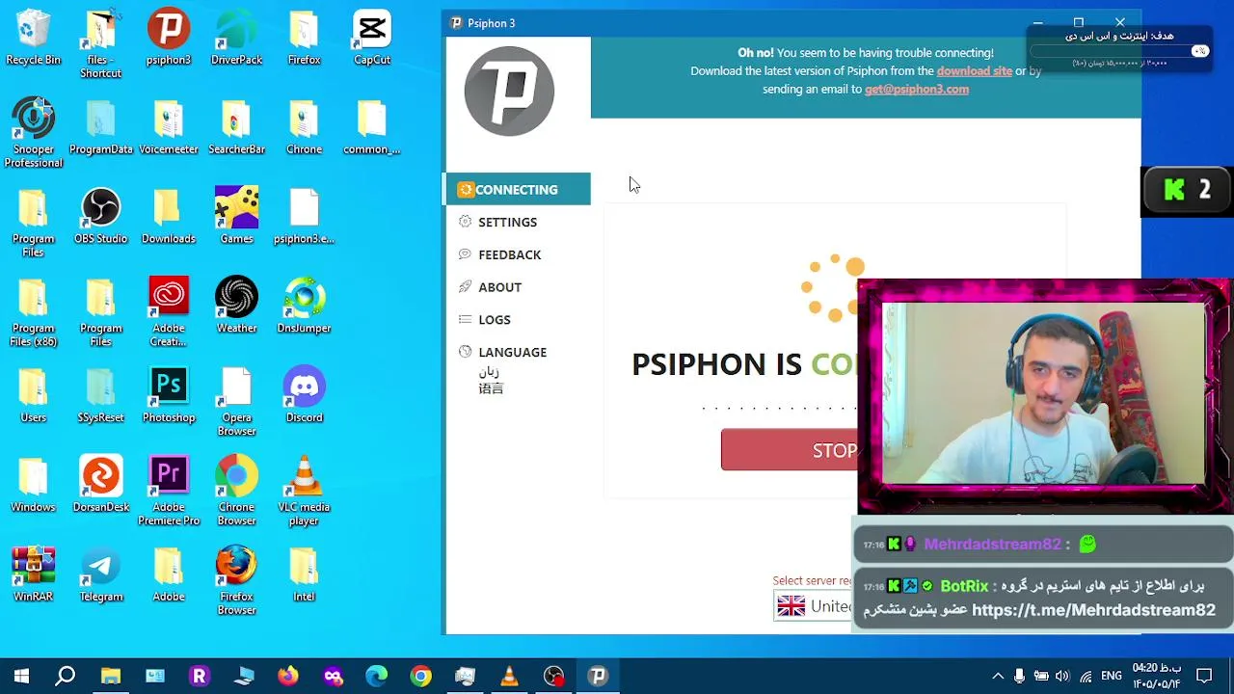Open the notification center in the taskbar
Viewport: 1234px width, 694px height.
click(x=1204, y=676)
